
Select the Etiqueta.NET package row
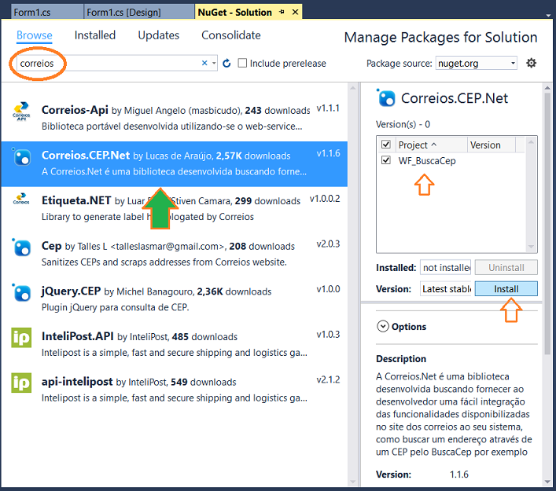click(x=174, y=209)
